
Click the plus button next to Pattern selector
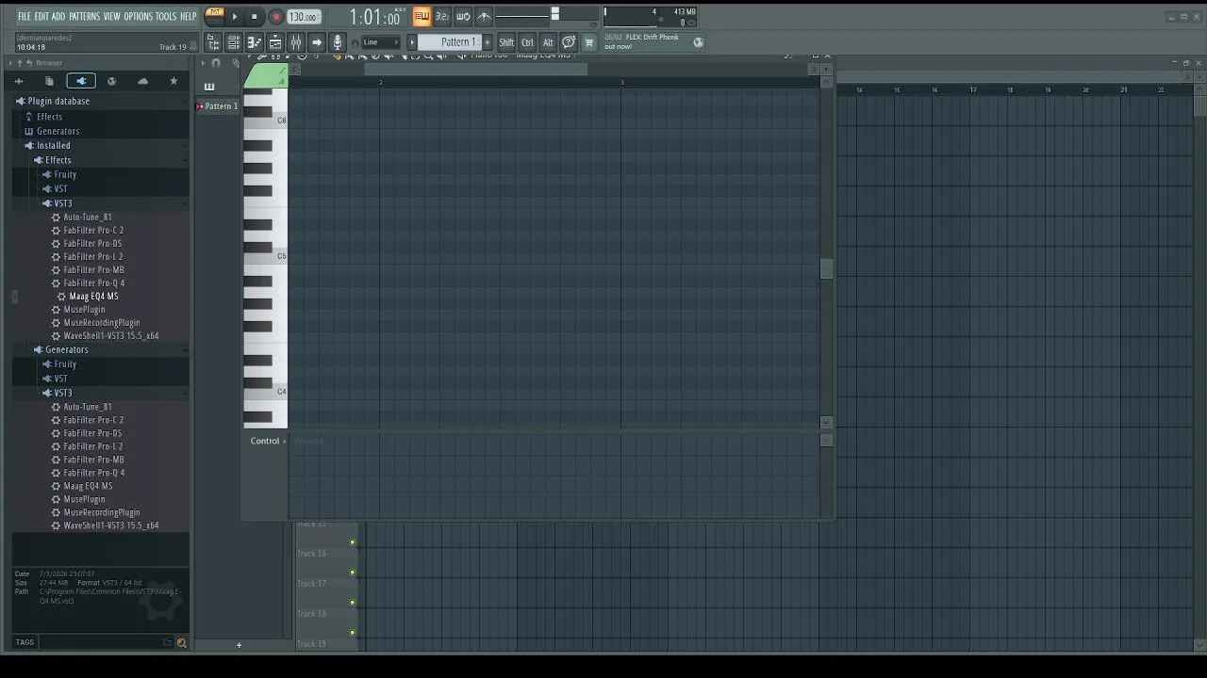coord(488,42)
